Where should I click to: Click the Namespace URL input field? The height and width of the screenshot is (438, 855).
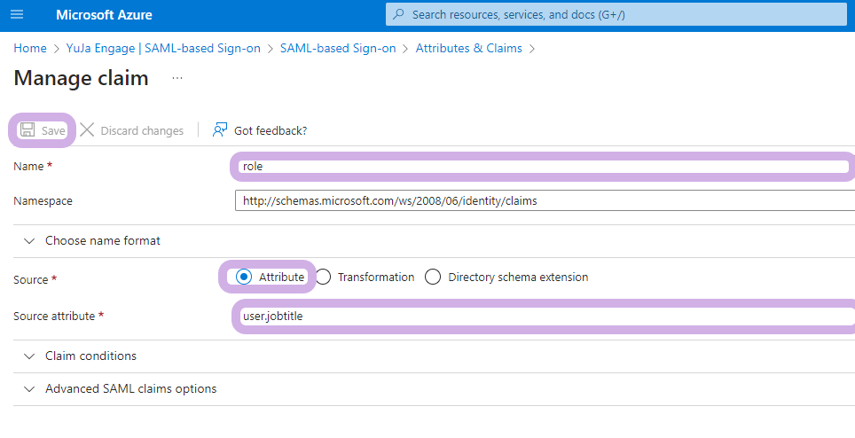pyautogui.click(x=541, y=201)
